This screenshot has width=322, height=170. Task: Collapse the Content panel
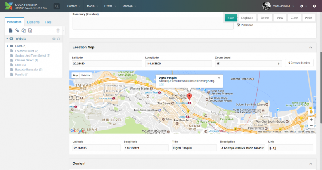pyautogui.click(x=310, y=164)
